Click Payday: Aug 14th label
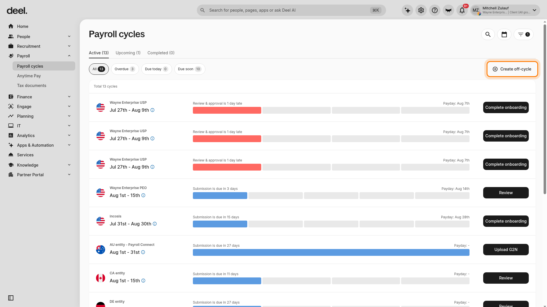Image resolution: width=547 pixels, height=307 pixels. (x=455, y=189)
